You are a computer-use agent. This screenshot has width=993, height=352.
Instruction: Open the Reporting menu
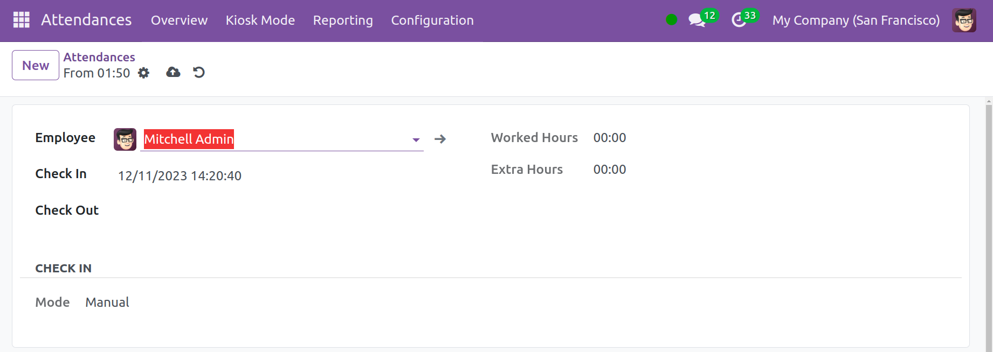coord(343,20)
